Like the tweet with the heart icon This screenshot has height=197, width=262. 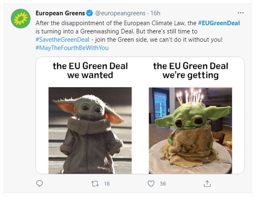(151, 183)
